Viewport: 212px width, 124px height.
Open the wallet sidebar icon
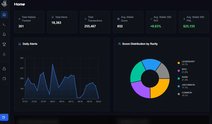pos(4,78)
